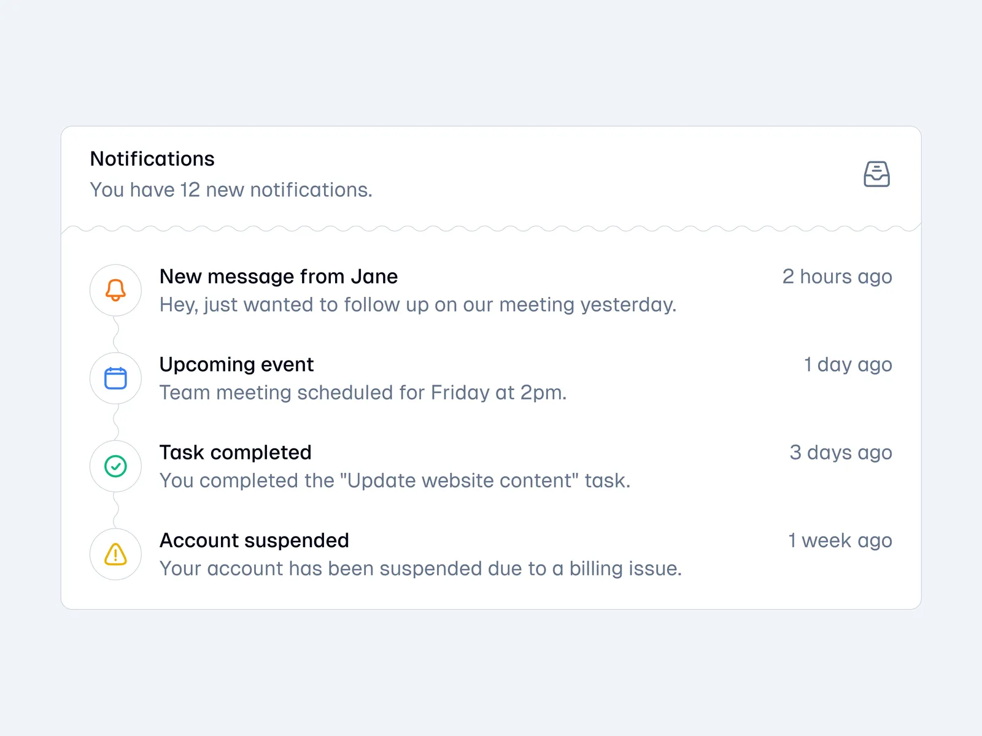Click the green checkmark circle icon
The height and width of the screenshot is (736, 982).
115,466
